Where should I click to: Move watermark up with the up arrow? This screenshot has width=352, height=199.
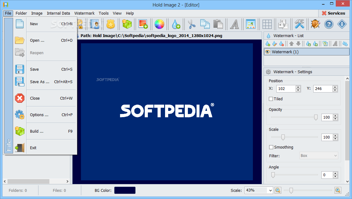[x=291, y=44]
